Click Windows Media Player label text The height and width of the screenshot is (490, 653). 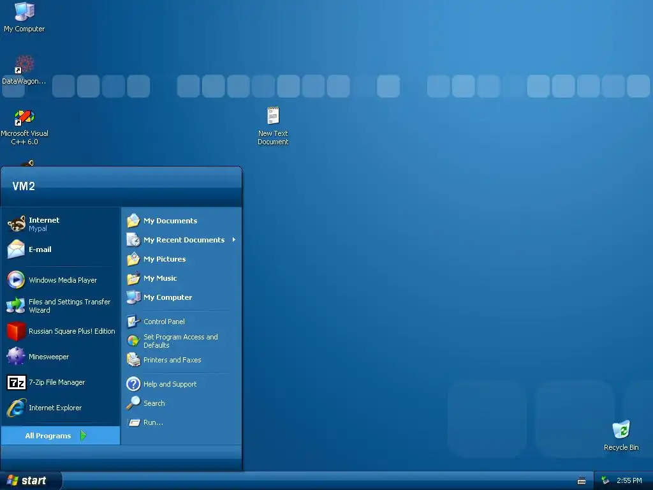(x=62, y=280)
